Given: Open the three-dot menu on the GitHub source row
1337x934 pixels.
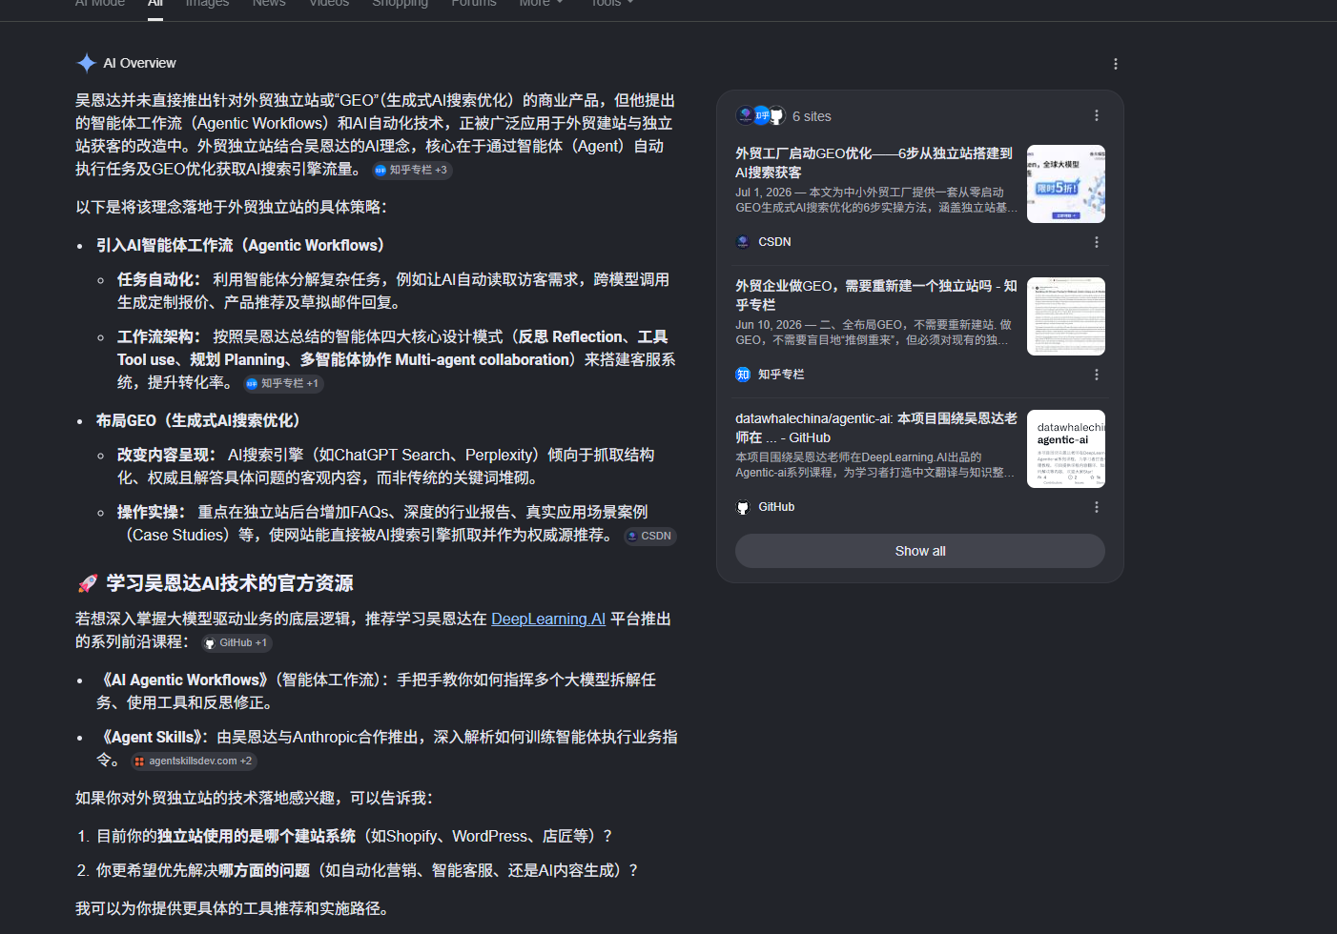Looking at the screenshot, I should (1096, 507).
